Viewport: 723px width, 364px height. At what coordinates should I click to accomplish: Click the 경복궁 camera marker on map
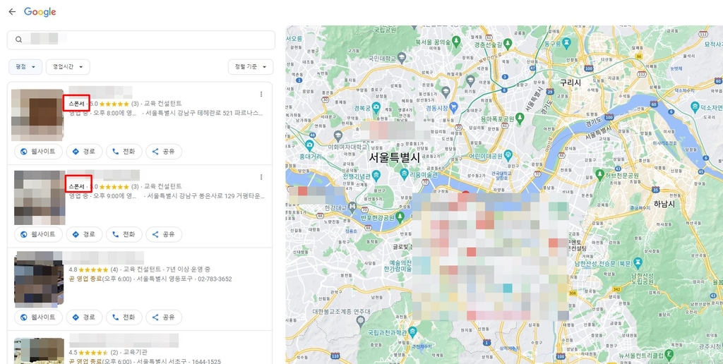[x=377, y=108]
